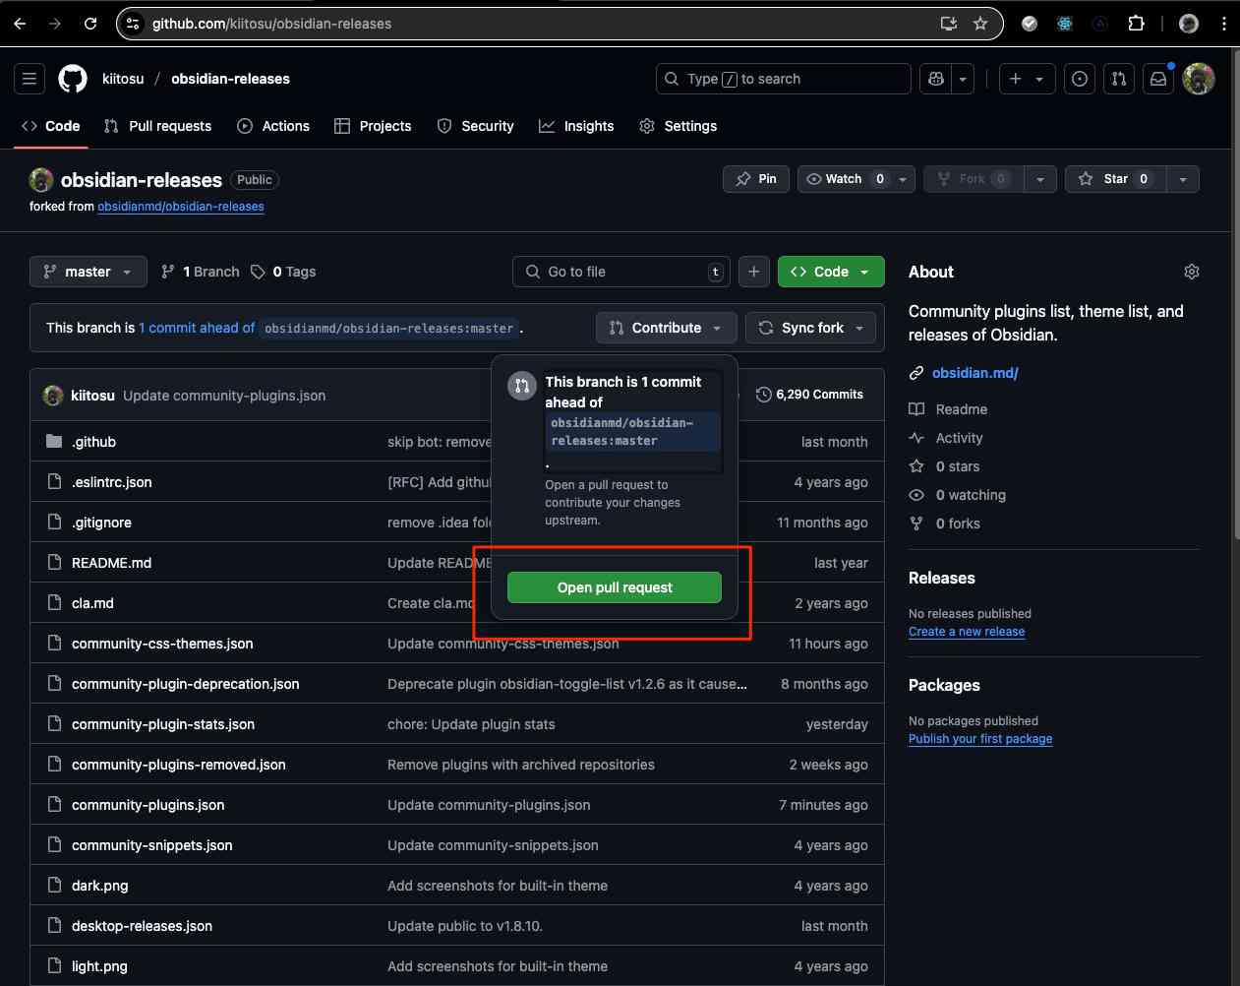Open the pull requests icon in header

(x=1119, y=79)
